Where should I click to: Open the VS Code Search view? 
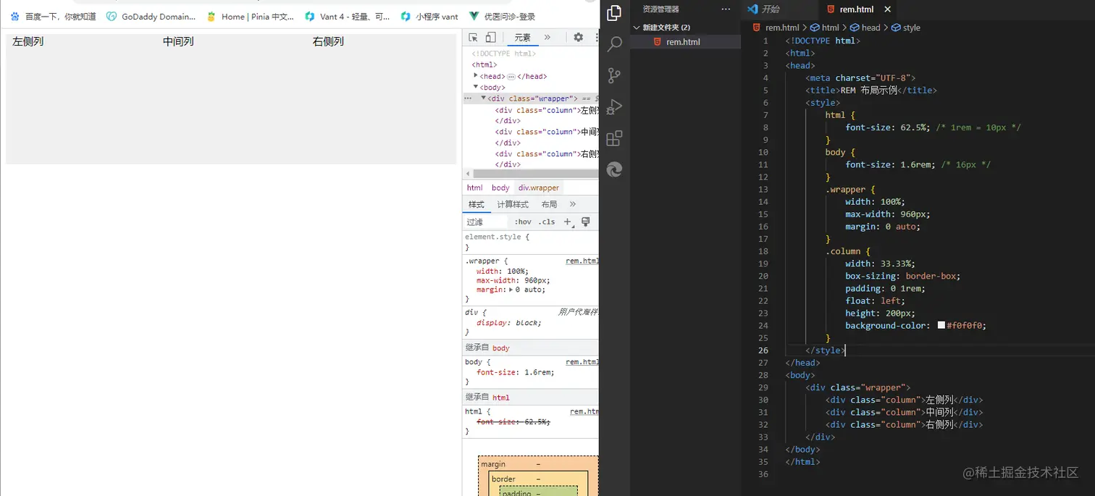click(x=614, y=44)
